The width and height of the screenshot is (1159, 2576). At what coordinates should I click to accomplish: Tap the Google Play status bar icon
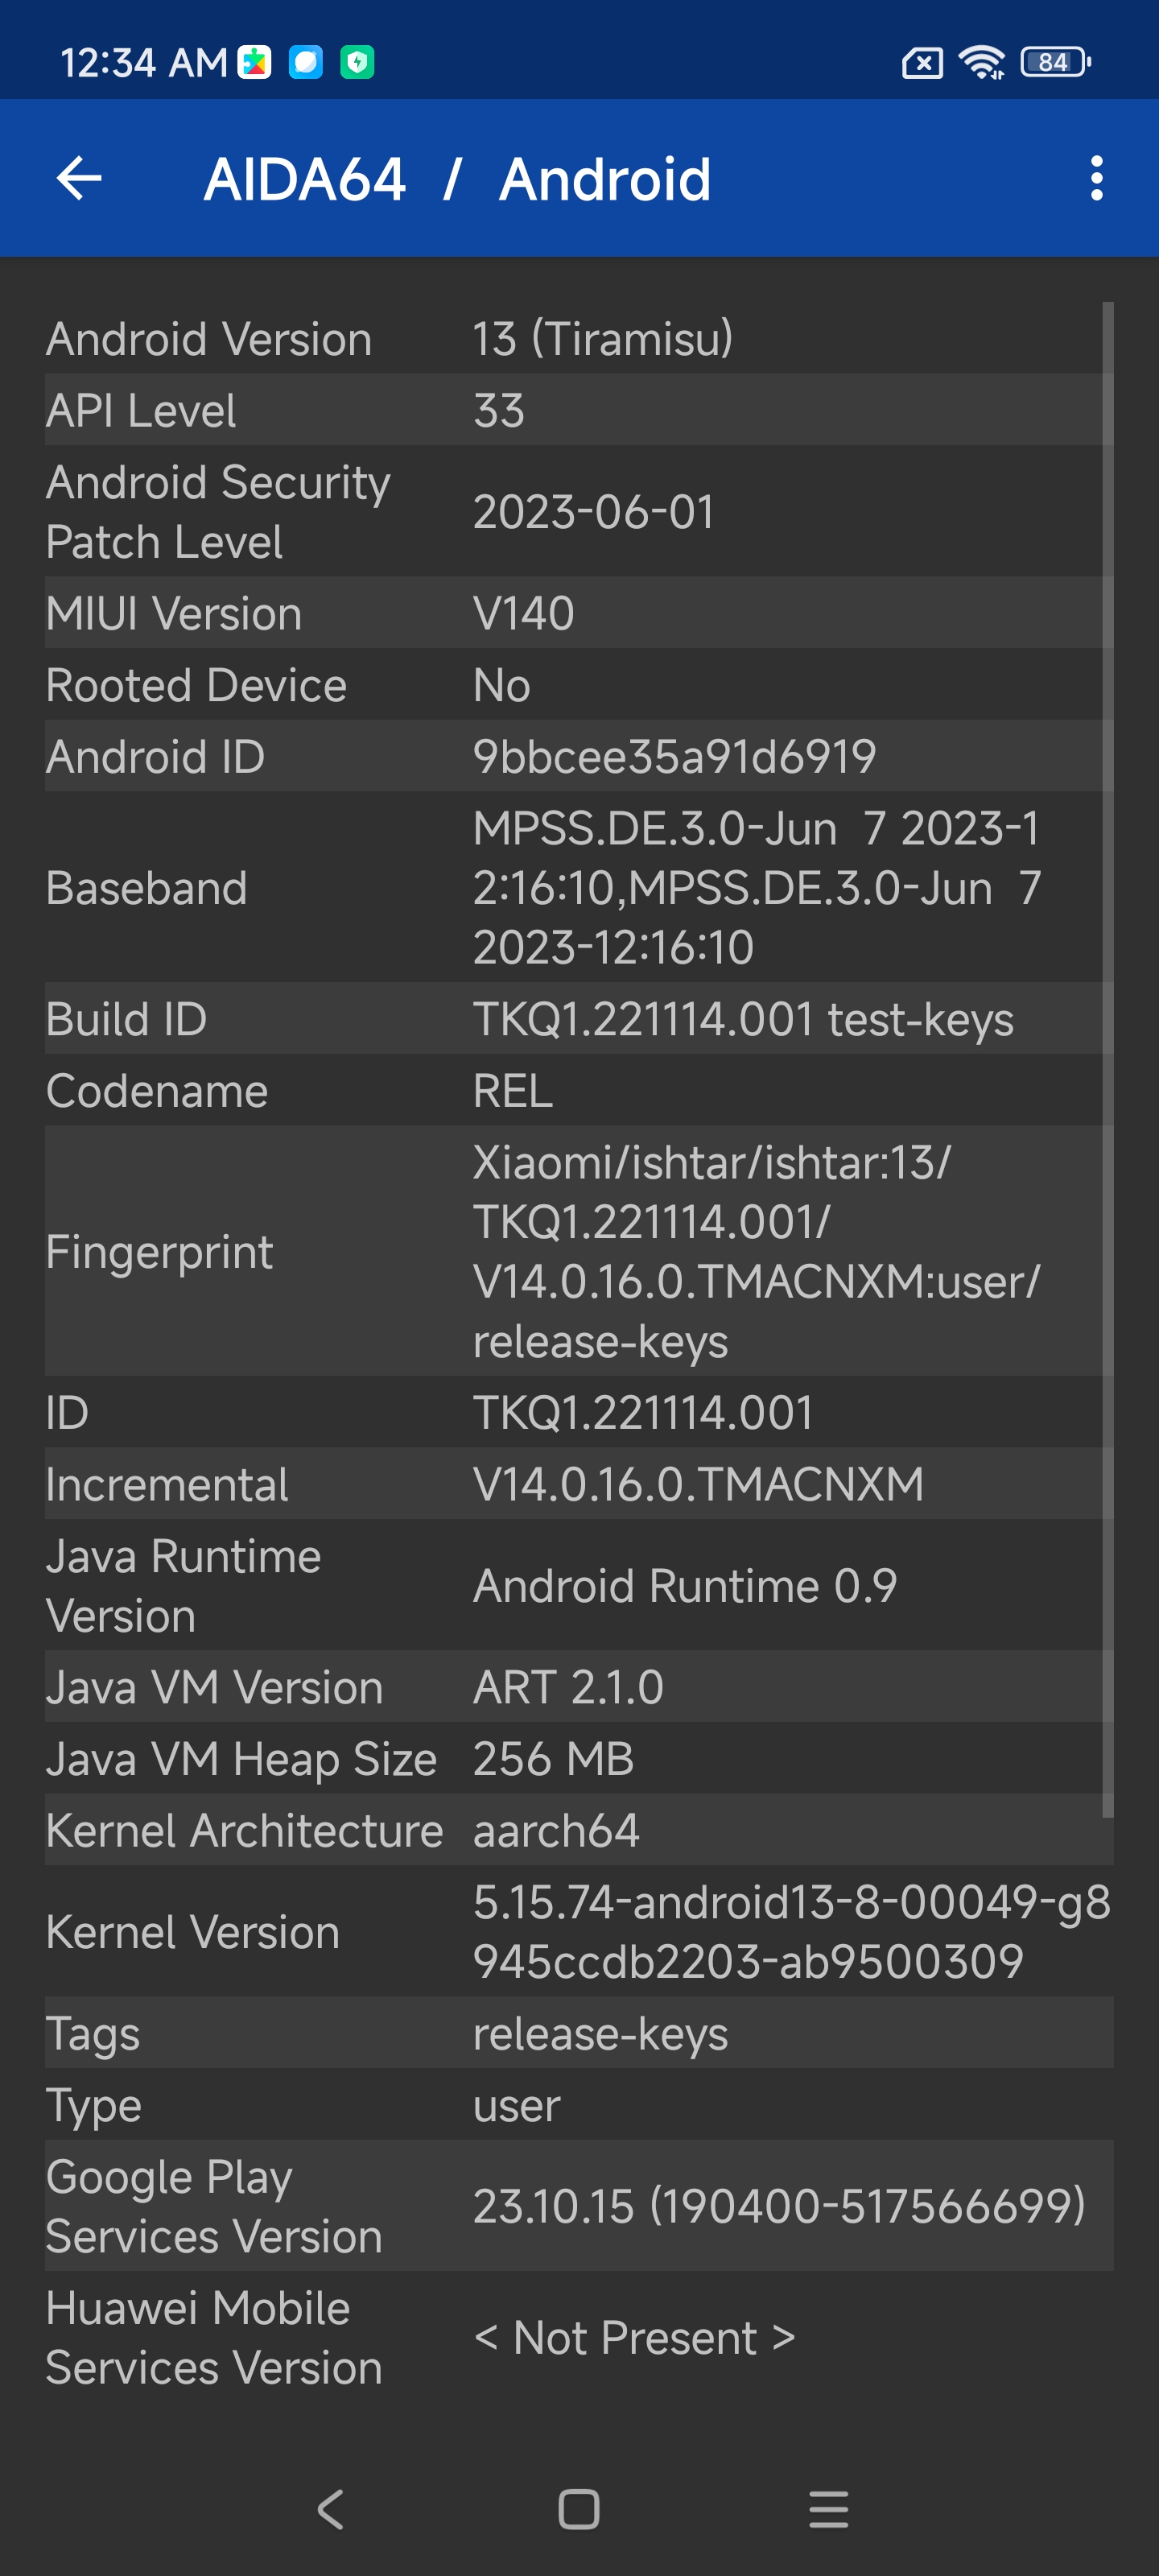[x=254, y=62]
